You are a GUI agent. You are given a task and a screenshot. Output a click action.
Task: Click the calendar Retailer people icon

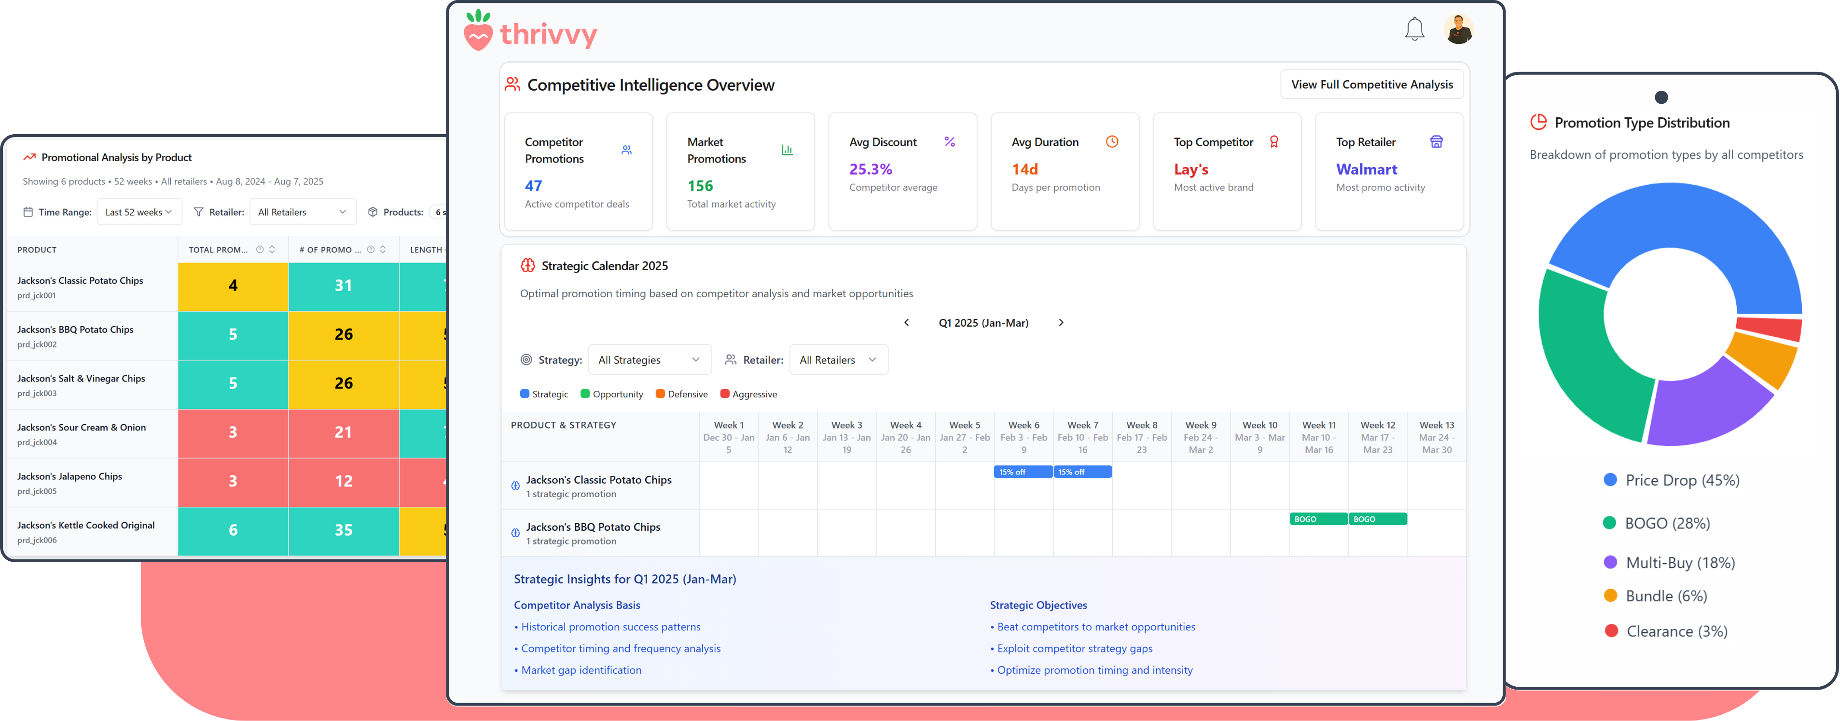[x=730, y=360]
